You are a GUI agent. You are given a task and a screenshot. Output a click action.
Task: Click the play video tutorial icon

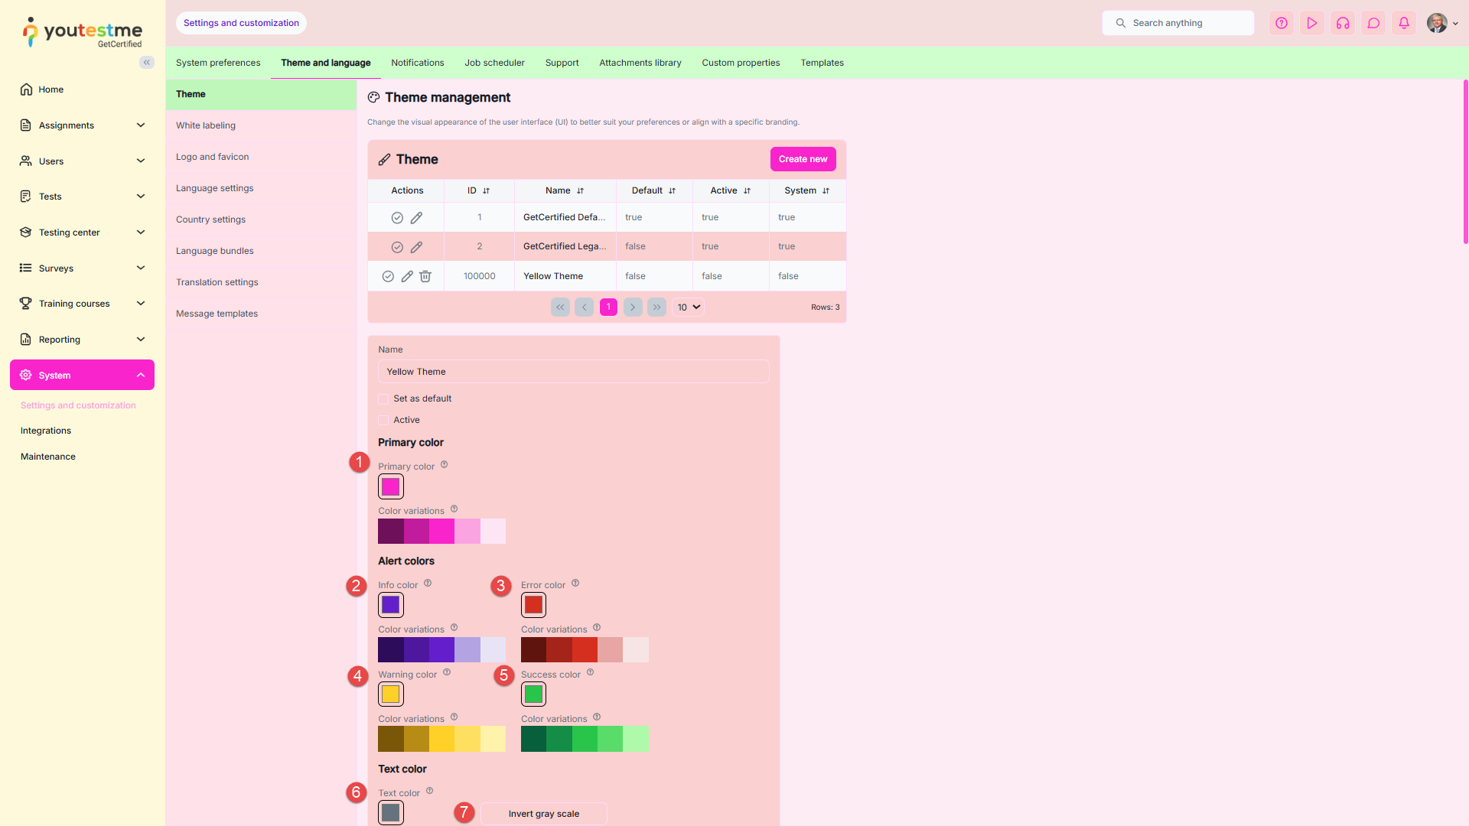click(x=1312, y=23)
